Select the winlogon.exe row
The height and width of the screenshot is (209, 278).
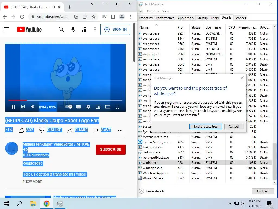(205, 168)
